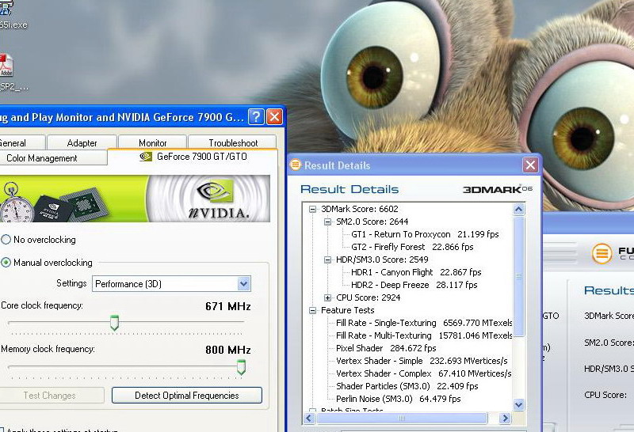Click the core clock frequency slider thumb
Viewport: 634px width, 432px height.
[x=114, y=323]
